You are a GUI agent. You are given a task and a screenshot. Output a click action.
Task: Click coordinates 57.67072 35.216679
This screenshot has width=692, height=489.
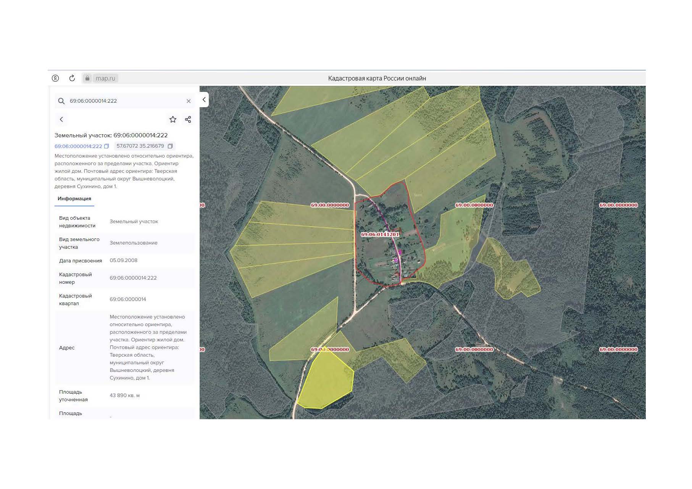[x=140, y=146]
